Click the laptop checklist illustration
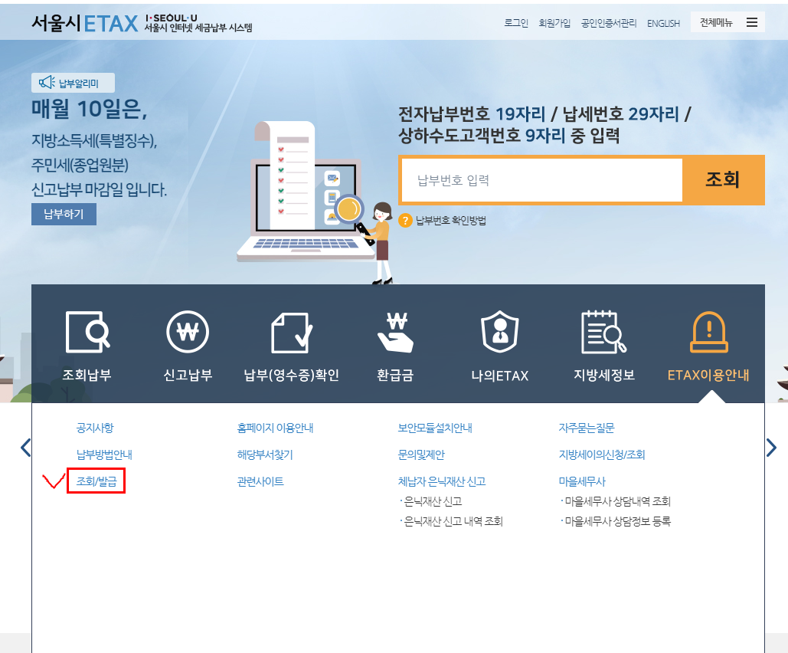 tap(315, 202)
